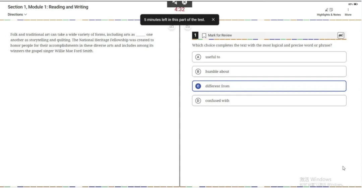Viewport: 362px width, 188px height.
Task: Choose the option 'useful to'
Action: point(269,57)
